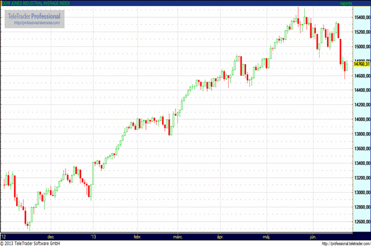Select the 13000,00 price axis label

coord(361,193)
